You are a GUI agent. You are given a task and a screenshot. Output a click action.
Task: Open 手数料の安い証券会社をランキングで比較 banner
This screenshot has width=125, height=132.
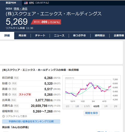[x=31, y=121]
